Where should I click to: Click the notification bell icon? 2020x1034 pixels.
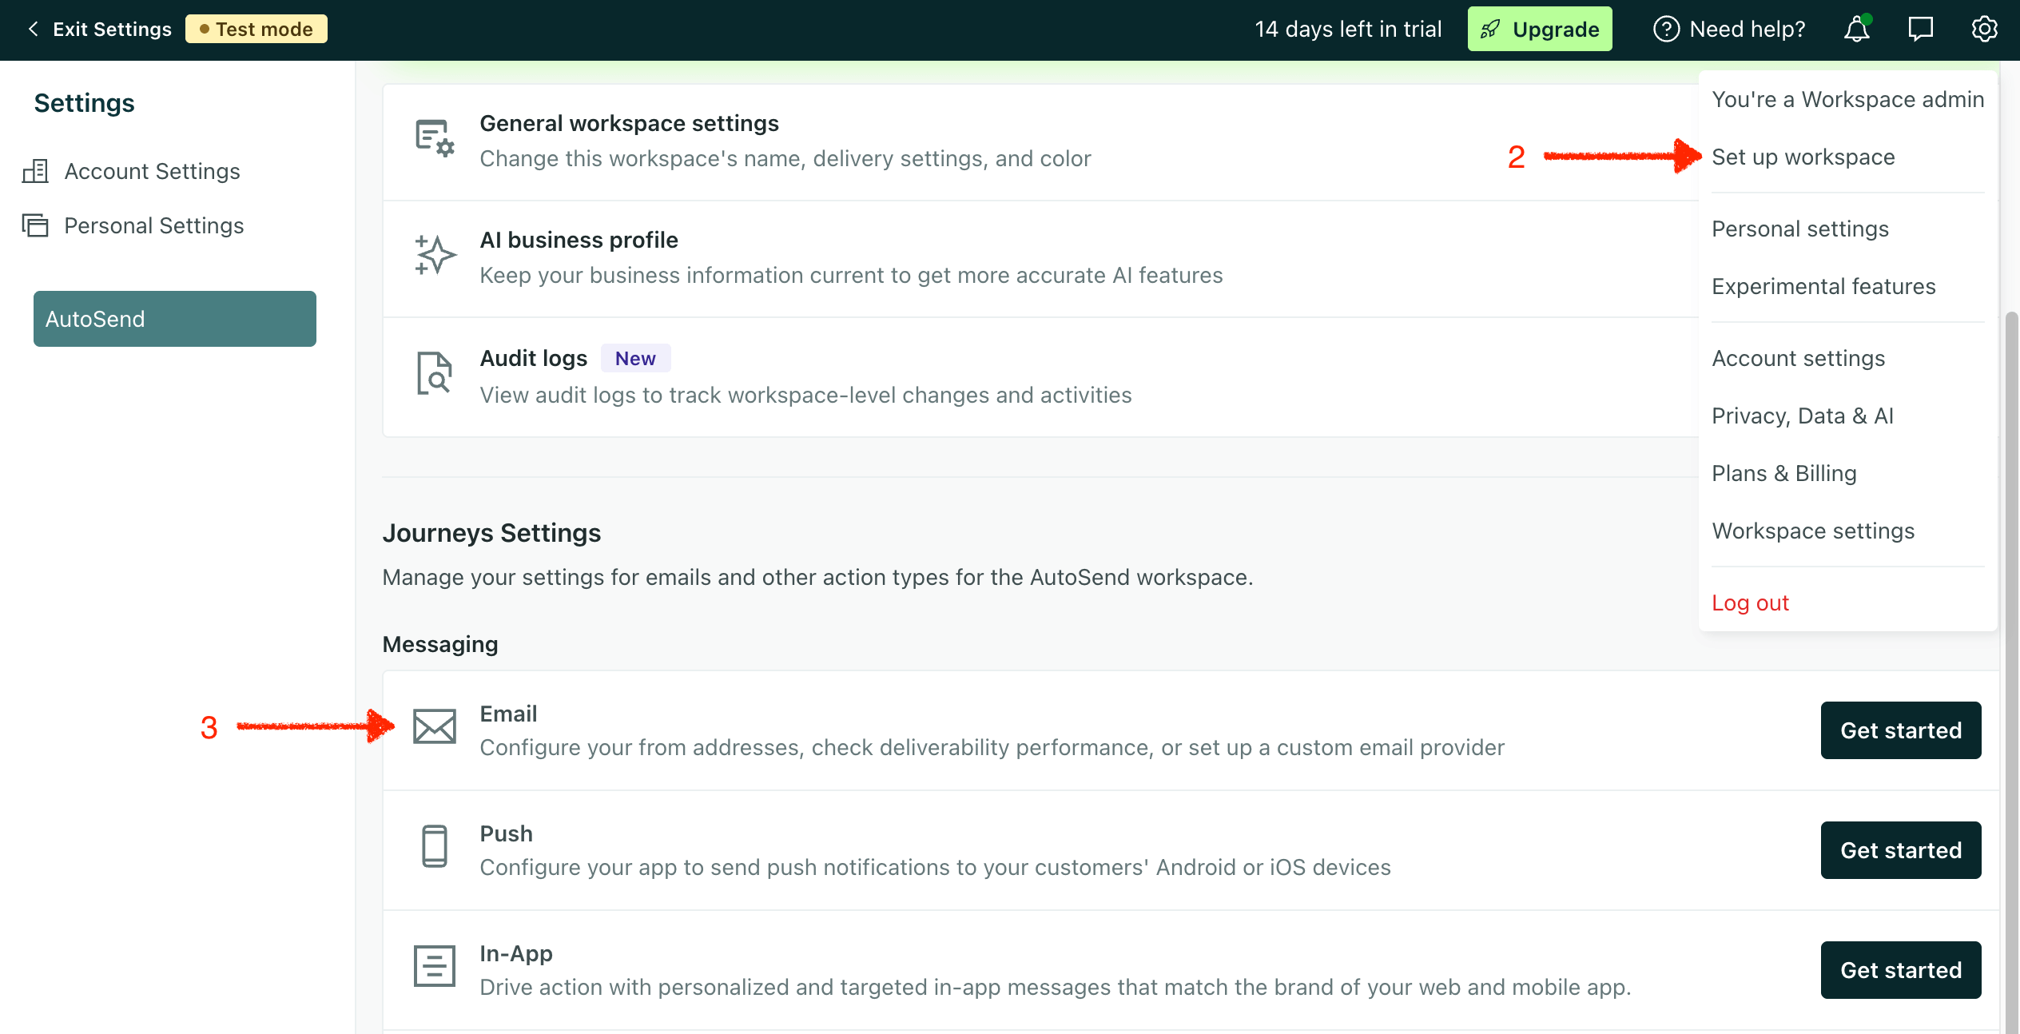(x=1856, y=30)
